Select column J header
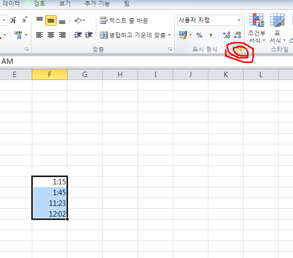293x258 pixels. click(x=190, y=75)
